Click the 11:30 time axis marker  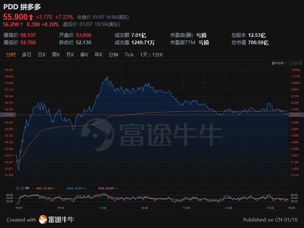pos(103,208)
